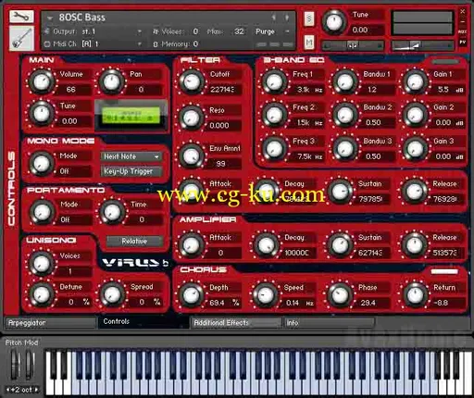Click the header Tune value 0.00
The width and height of the screenshot is (474, 398).
360,31
